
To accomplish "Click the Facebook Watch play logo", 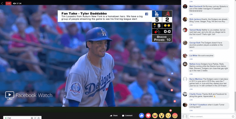I will tap(10, 95).
